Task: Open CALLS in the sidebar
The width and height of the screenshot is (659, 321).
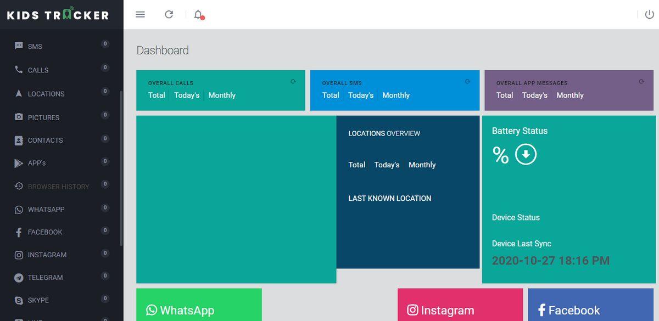Action: coord(38,70)
